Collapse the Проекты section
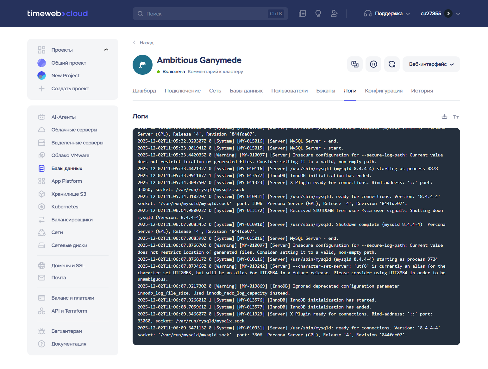The image size is (488, 369). (106, 50)
